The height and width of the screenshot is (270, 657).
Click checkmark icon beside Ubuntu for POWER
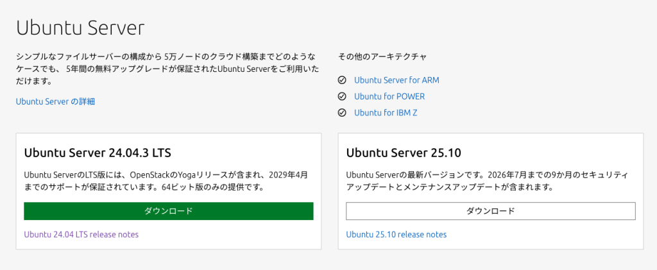coord(342,96)
